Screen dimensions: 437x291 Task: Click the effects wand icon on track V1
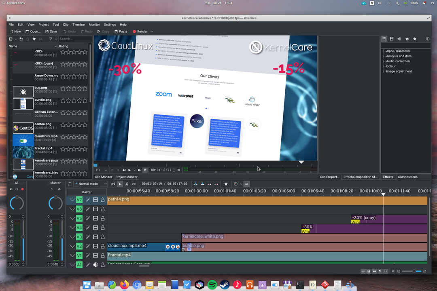[88, 255]
